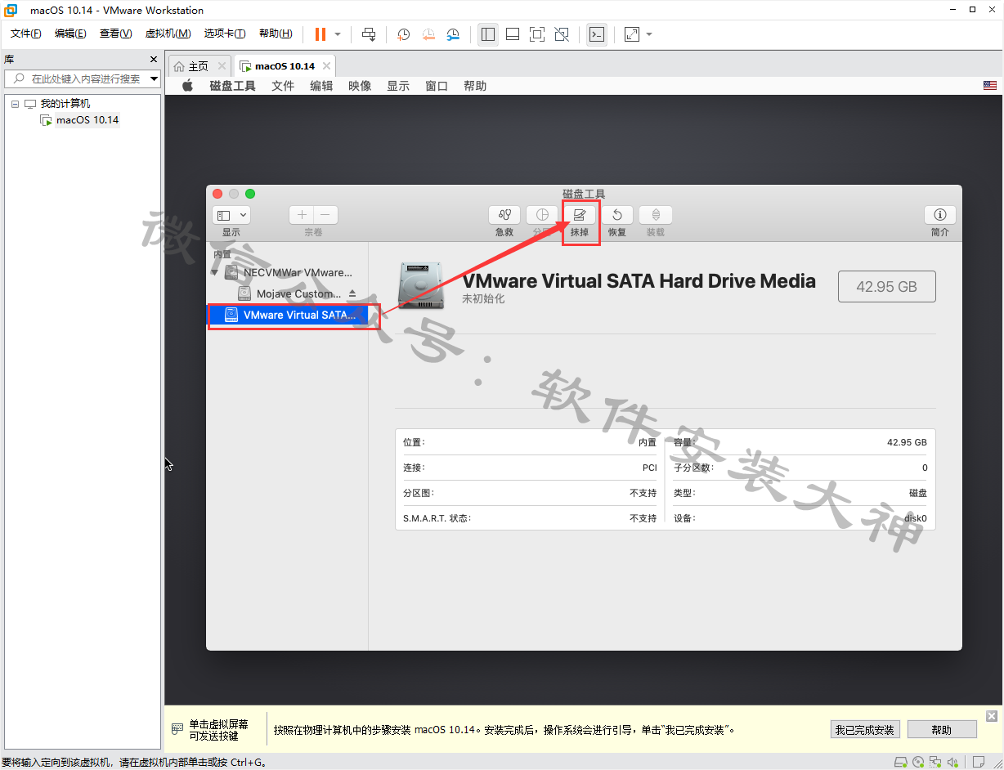
Task: Collapse the NECVMWar VMware disk tree
Action: coord(215,273)
